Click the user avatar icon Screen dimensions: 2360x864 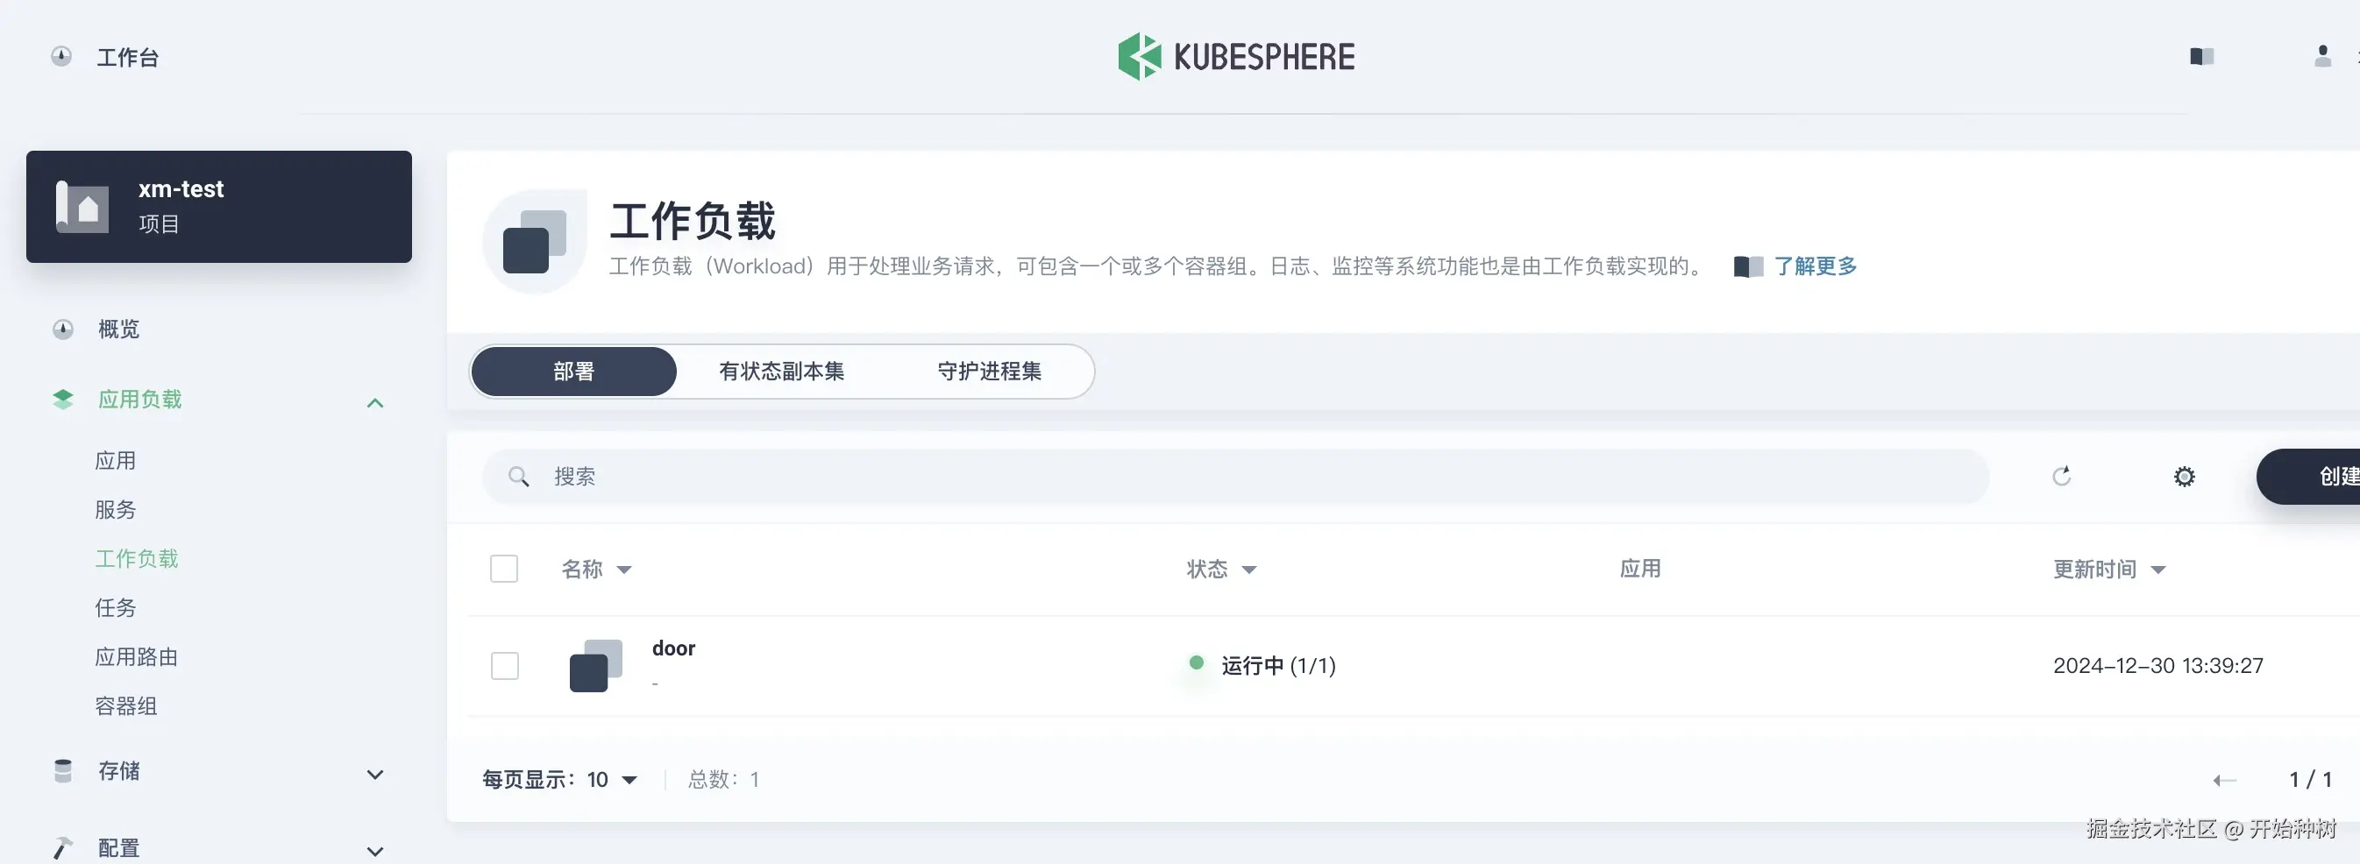tap(2321, 57)
